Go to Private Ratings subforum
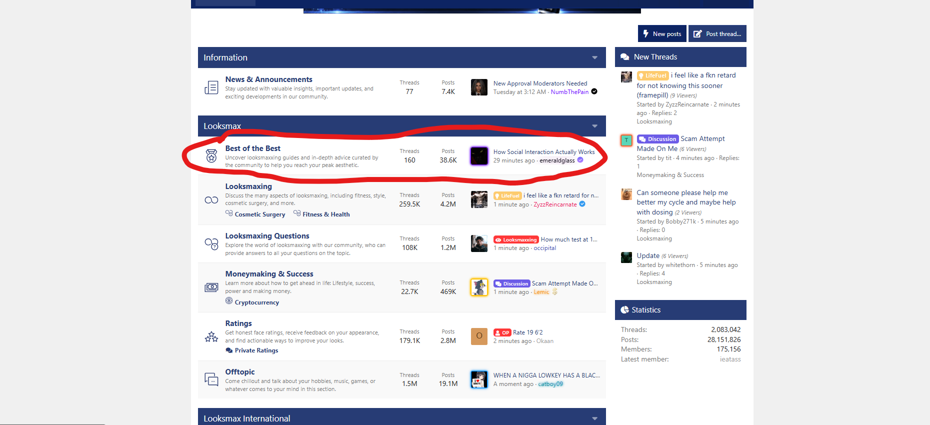 click(x=256, y=350)
